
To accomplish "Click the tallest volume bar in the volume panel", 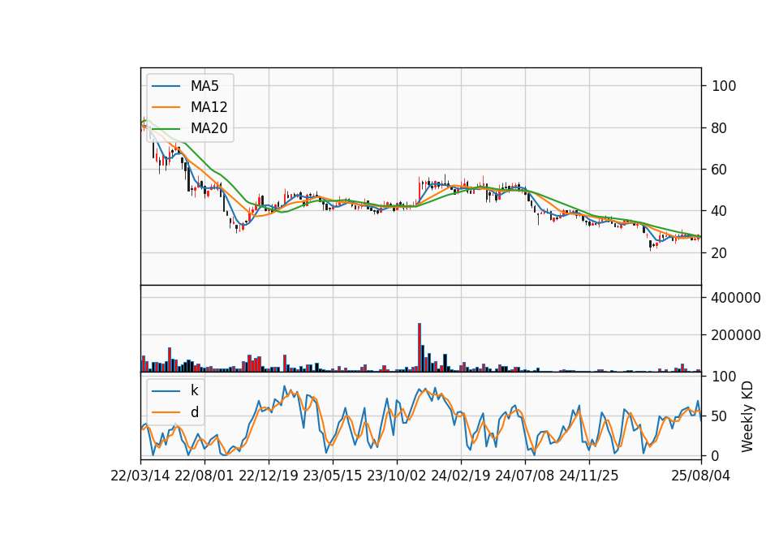I will 420,347.
